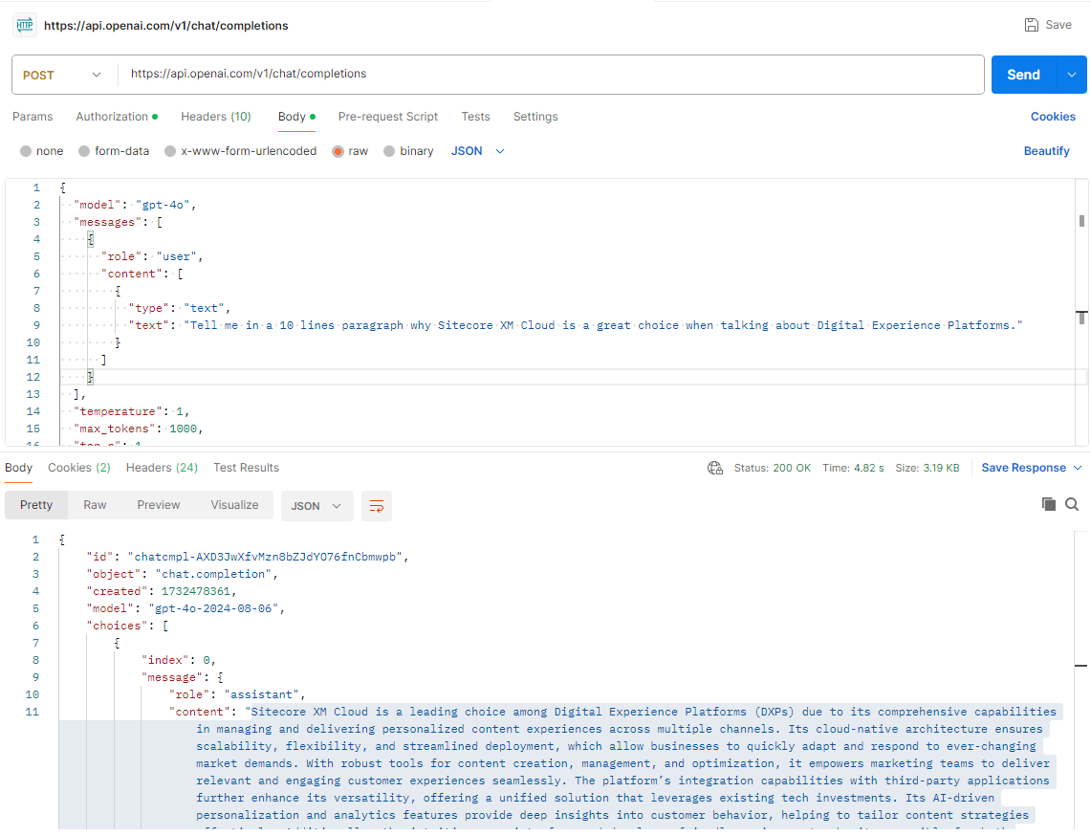Click the Cookies link
This screenshot has width=1091, height=836.
point(1053,117)
